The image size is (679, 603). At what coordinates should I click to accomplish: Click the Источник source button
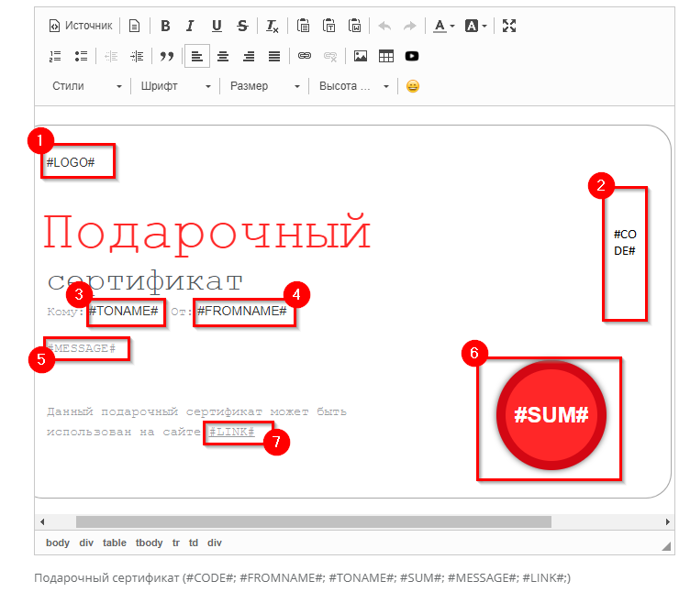click(81, 26)
